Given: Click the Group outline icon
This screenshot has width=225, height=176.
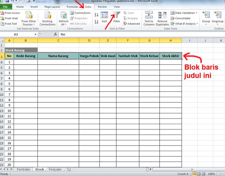Looking at the screenshot, I should [206, 15].
